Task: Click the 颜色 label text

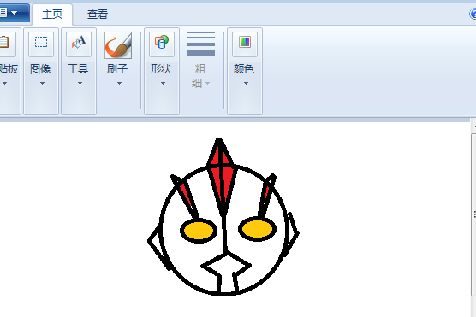Action: coord(244,69)
